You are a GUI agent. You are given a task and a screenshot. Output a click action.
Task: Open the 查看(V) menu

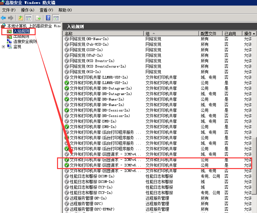tap(46, 10)
